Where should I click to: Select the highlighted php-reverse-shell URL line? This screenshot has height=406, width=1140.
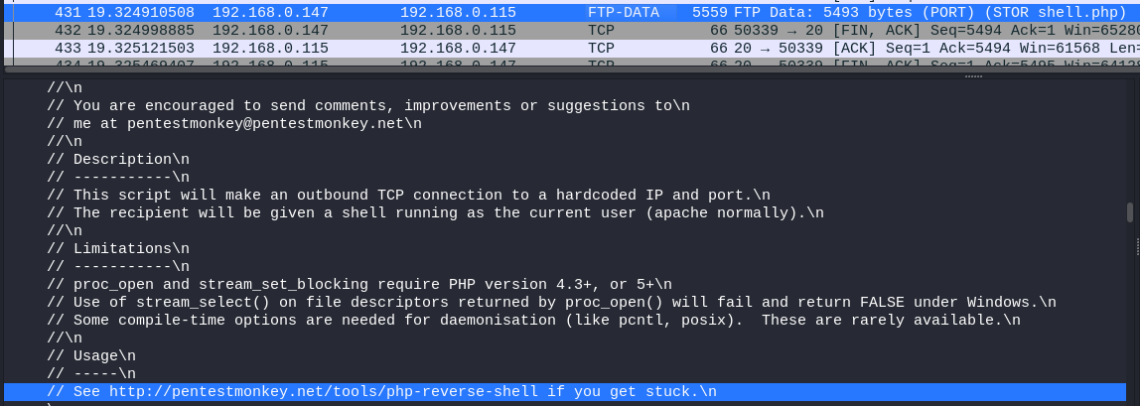coord(381,391)
